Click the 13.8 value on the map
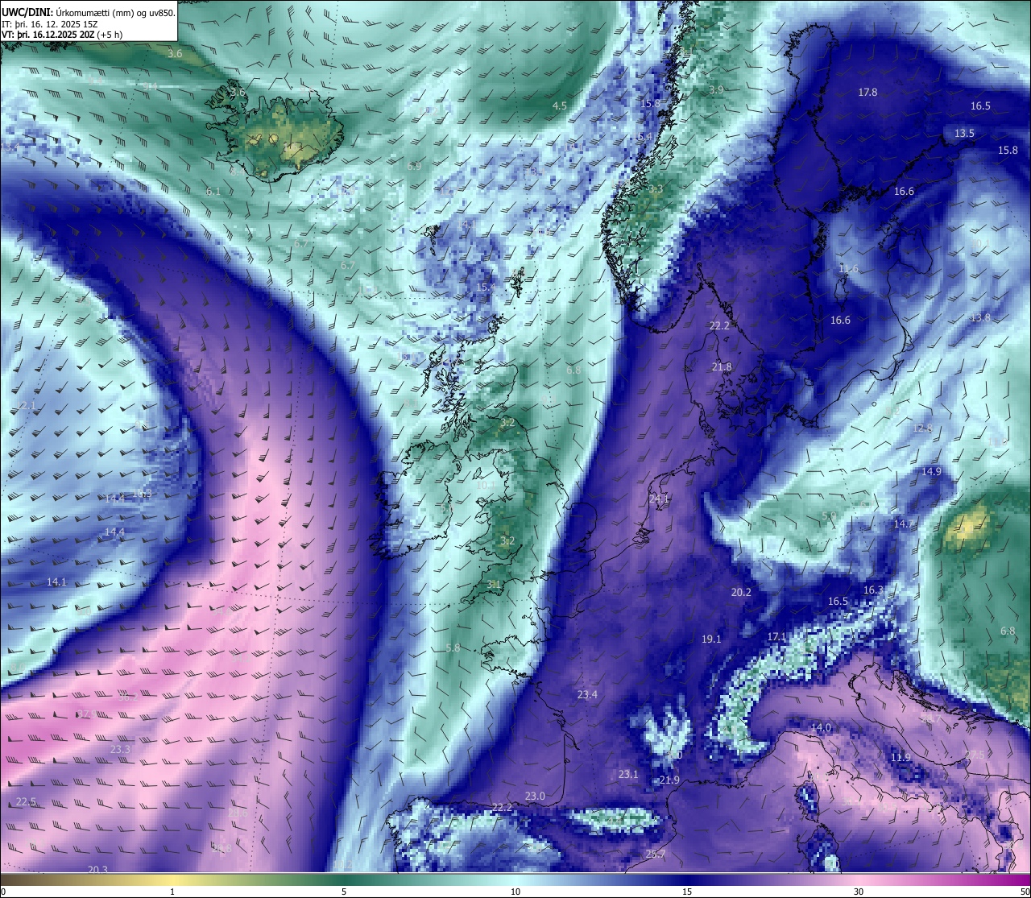The height and width of the screenshot is (898, 1031). (x=980, y=318)
